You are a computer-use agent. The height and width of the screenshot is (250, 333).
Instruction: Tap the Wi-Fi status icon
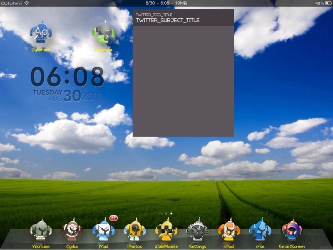27,3
